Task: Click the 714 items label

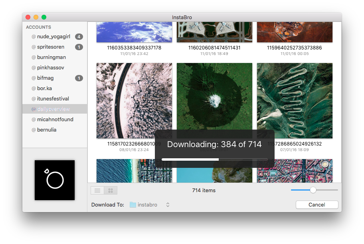Action: [x=204, y=190]
